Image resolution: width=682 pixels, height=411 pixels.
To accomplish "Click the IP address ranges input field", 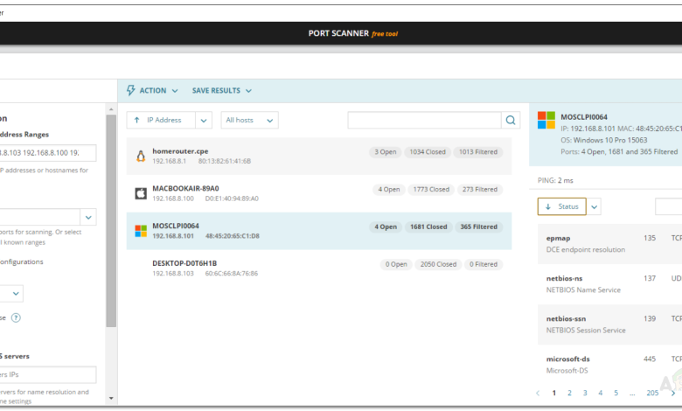I will click(x=47, y=153).
